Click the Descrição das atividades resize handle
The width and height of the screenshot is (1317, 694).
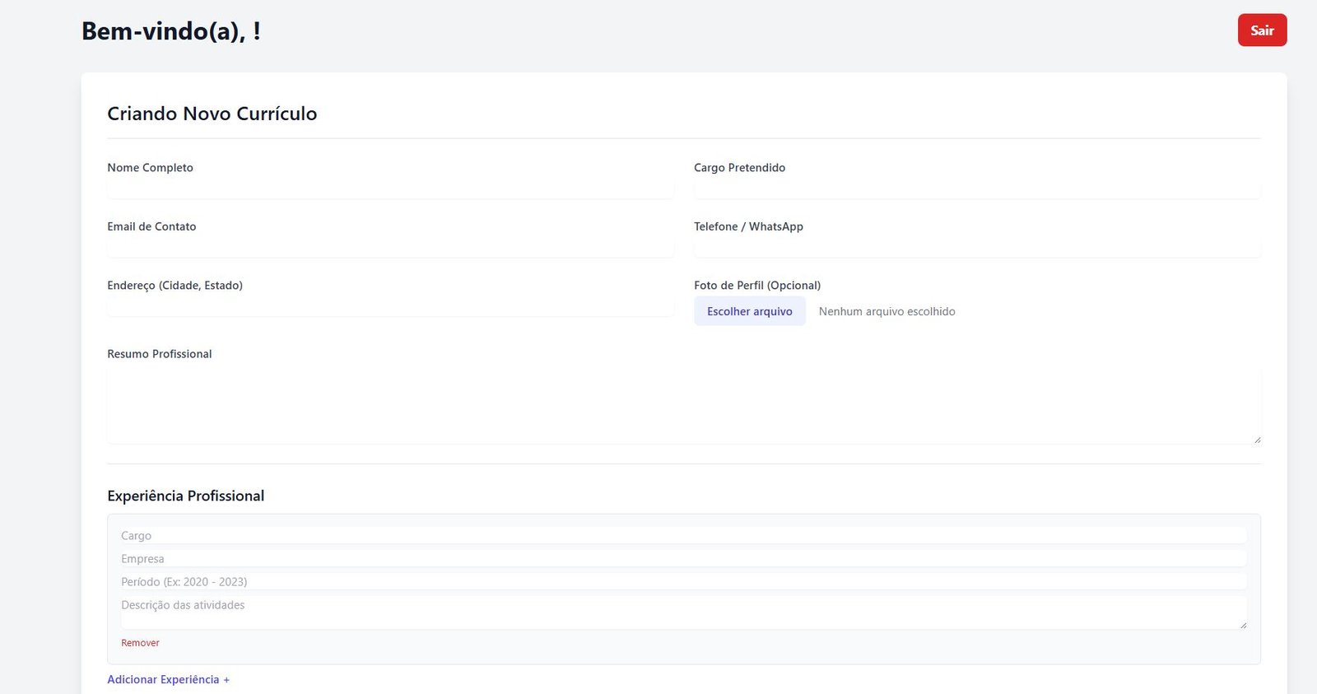[1243, 626]
